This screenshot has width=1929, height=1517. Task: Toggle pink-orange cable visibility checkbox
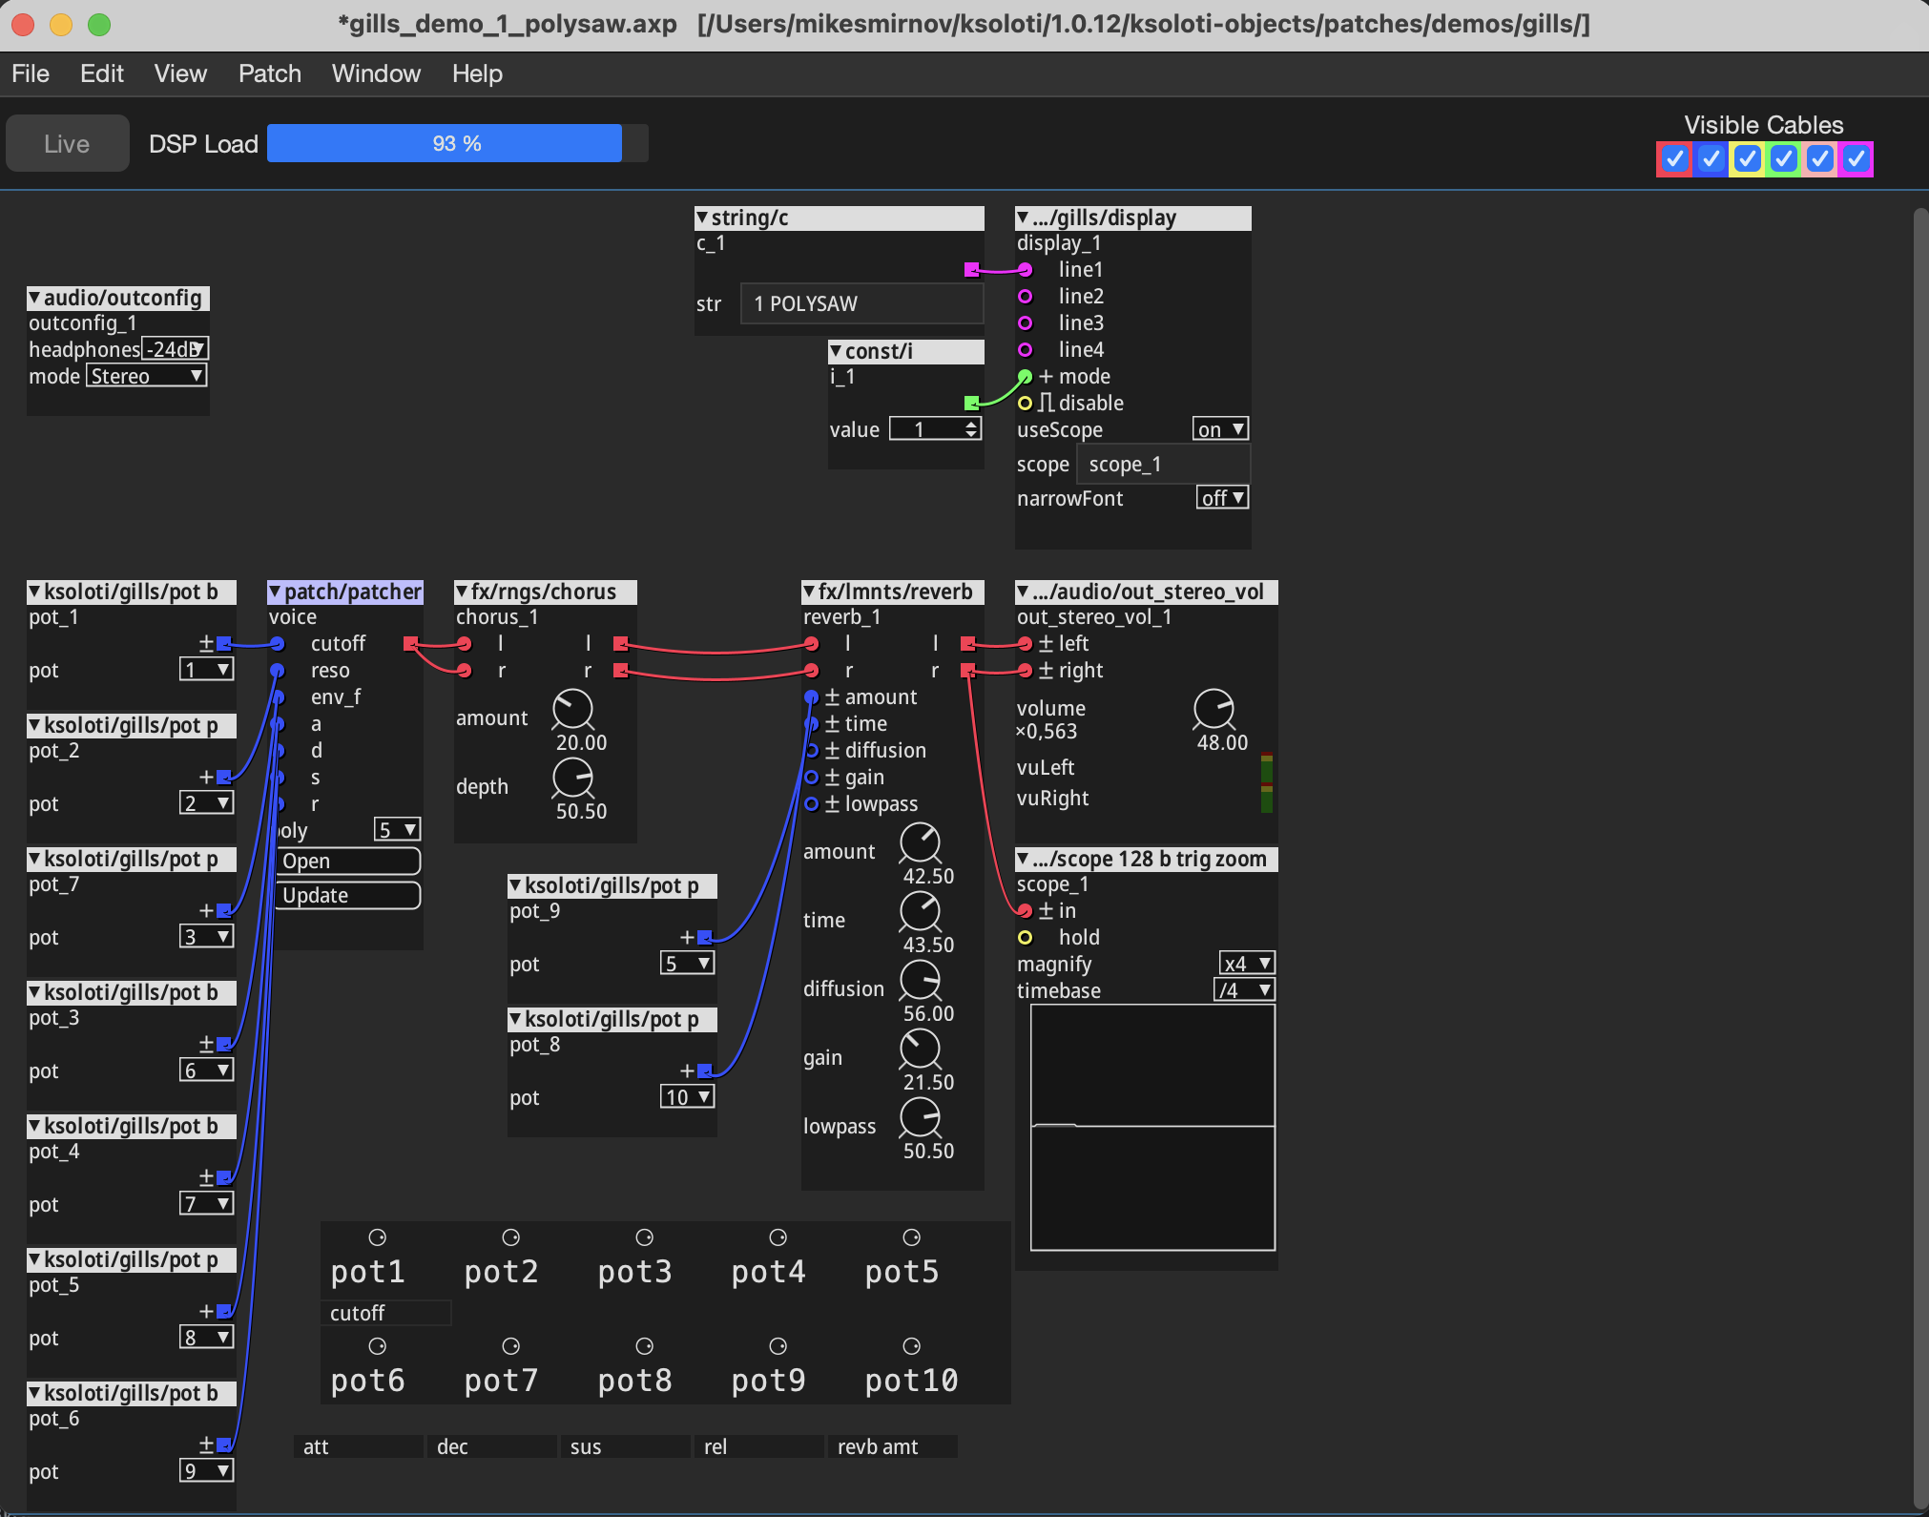click(1819, 158)
